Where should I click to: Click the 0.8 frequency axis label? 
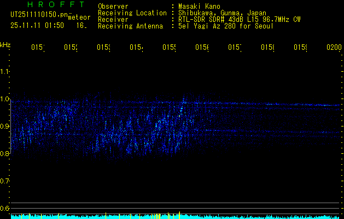5,153
